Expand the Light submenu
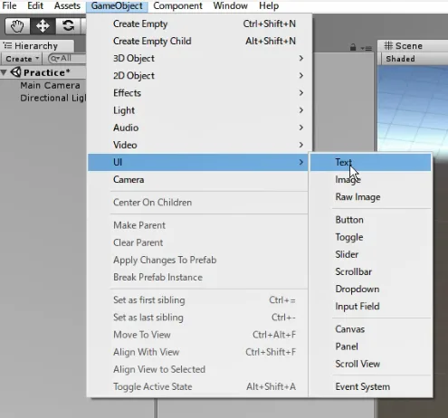448x418 pixels. [198, 110]
